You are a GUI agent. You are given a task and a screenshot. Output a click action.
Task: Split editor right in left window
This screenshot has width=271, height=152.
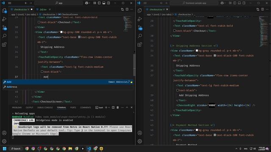coord(127,9)
